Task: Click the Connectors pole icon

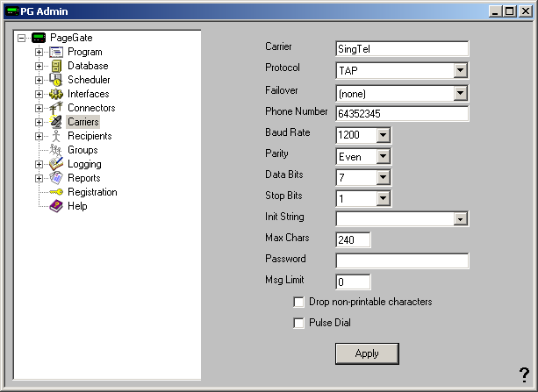Action: pyautogui.click(x=56, y=108)
